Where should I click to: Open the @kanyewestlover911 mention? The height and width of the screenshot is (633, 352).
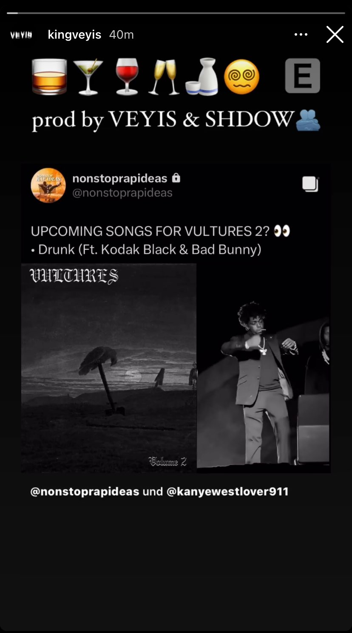227,492
